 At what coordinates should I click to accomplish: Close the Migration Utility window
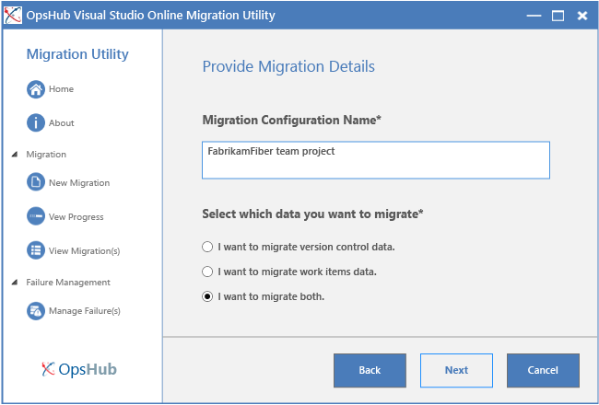point(582,16)
